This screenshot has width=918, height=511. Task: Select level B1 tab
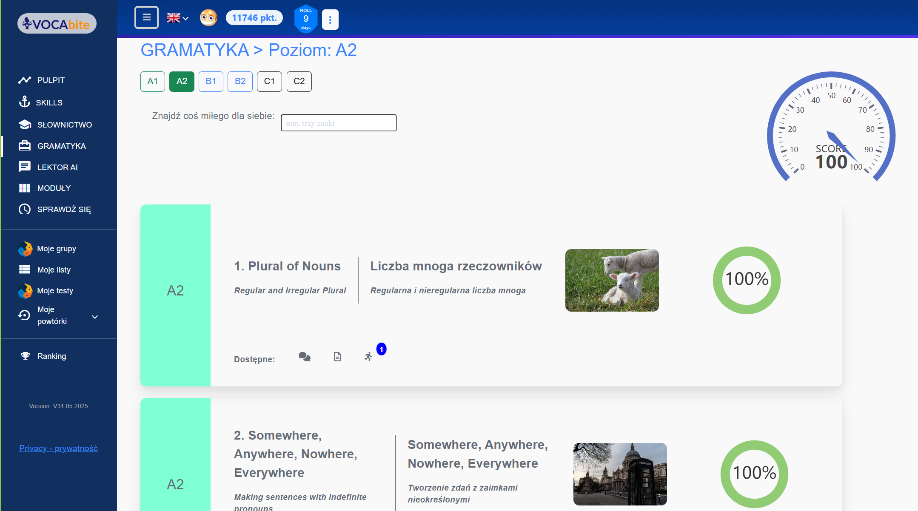click(211, 81)
